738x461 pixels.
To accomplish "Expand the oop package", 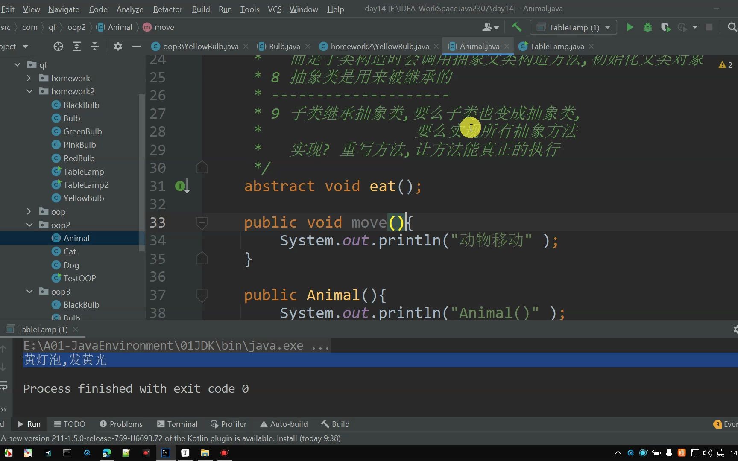I will (x=29, y=212).
